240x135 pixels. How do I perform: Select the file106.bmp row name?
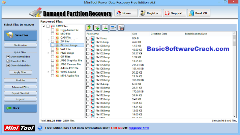103,69
